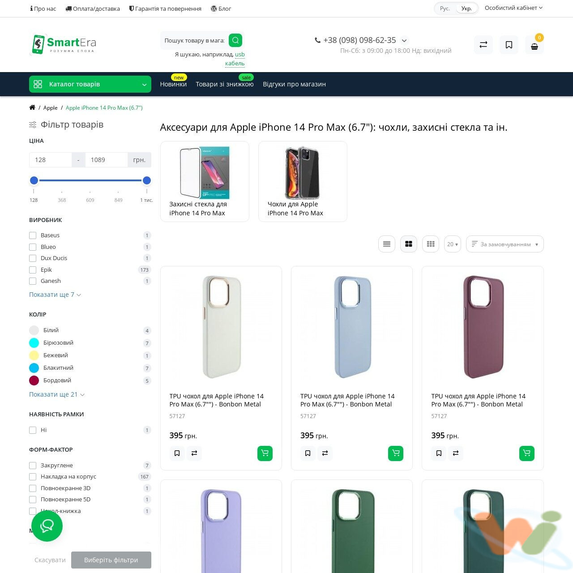This screenshot has height=573, width=573.
Task: Tick the 'Закруглене' form-factor checkbox
Action: [x=33, y=466]
